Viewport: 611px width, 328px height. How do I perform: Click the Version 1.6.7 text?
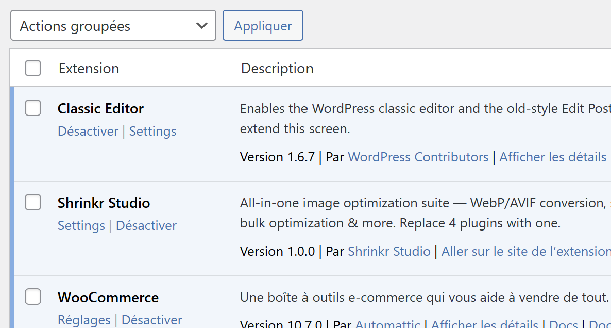click(277, 157)
